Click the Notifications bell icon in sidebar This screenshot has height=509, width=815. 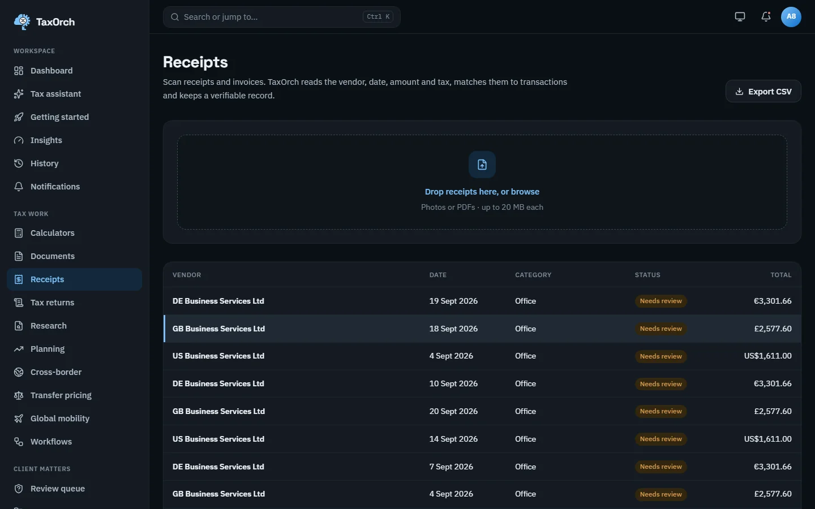[19, 187]
